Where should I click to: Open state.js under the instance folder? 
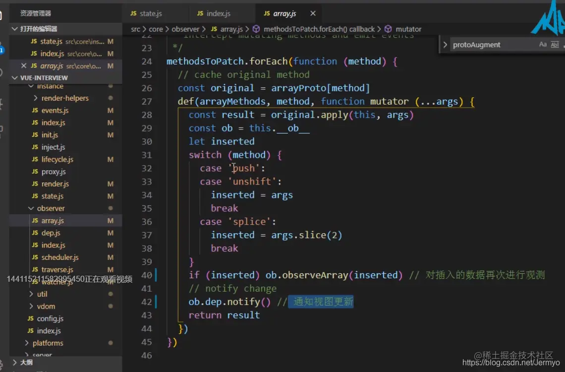(65, 196)
